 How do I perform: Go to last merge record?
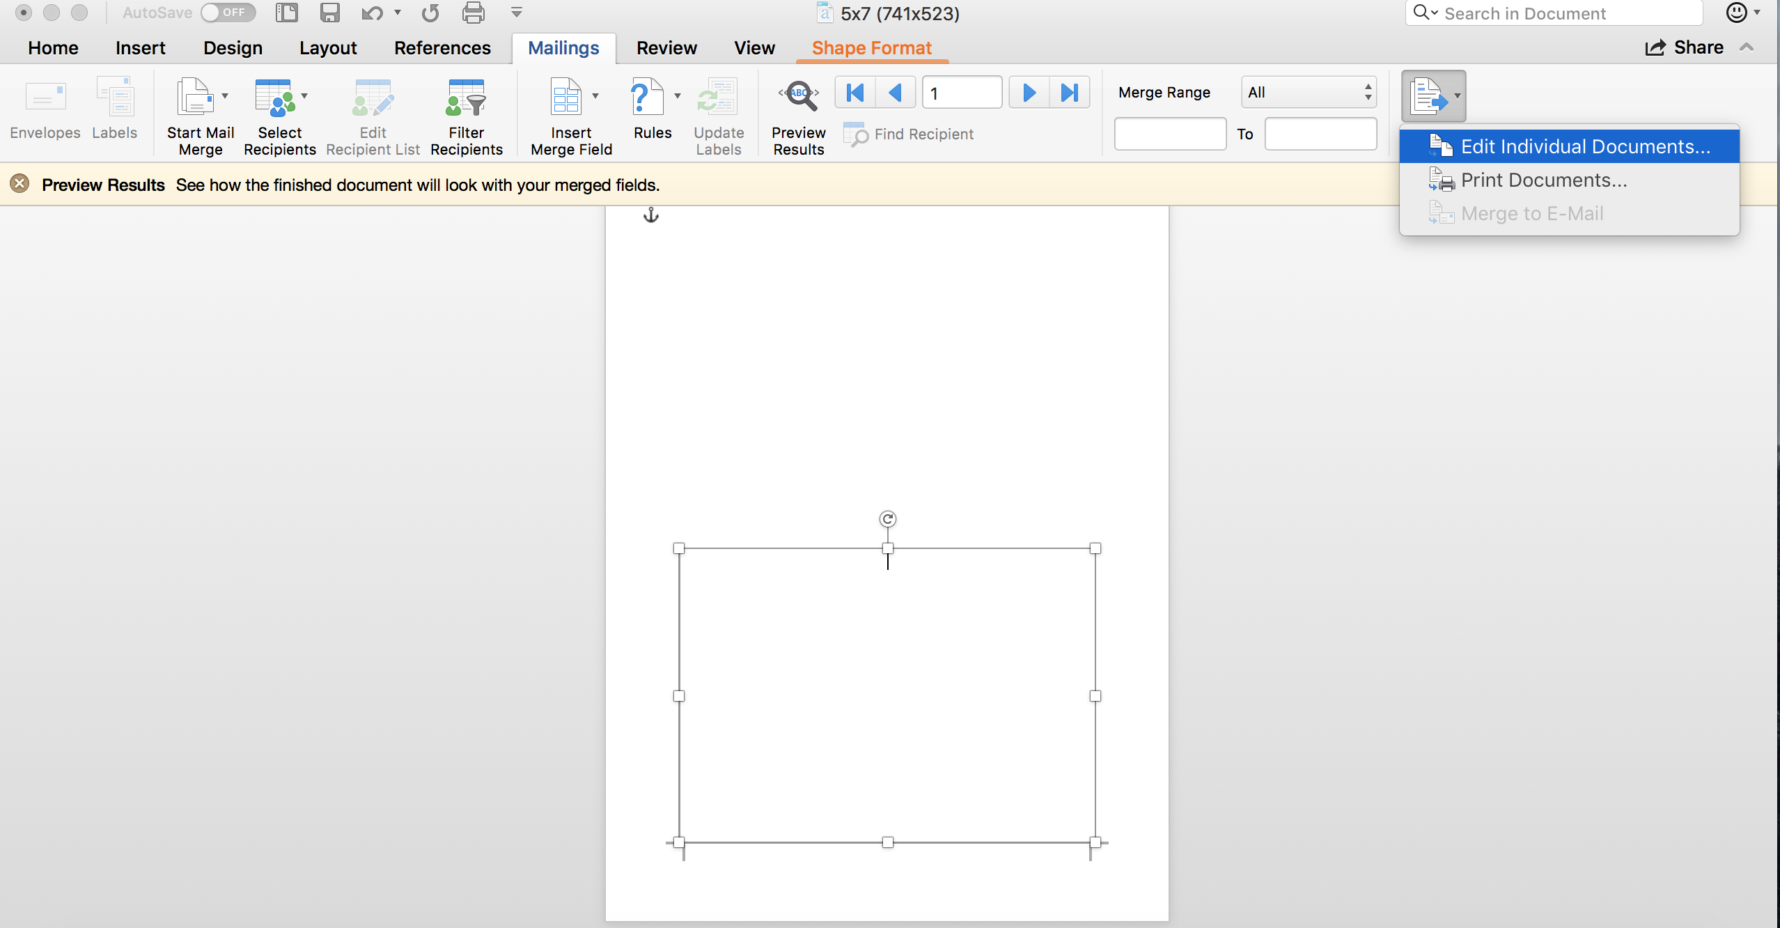(1070, 92)
